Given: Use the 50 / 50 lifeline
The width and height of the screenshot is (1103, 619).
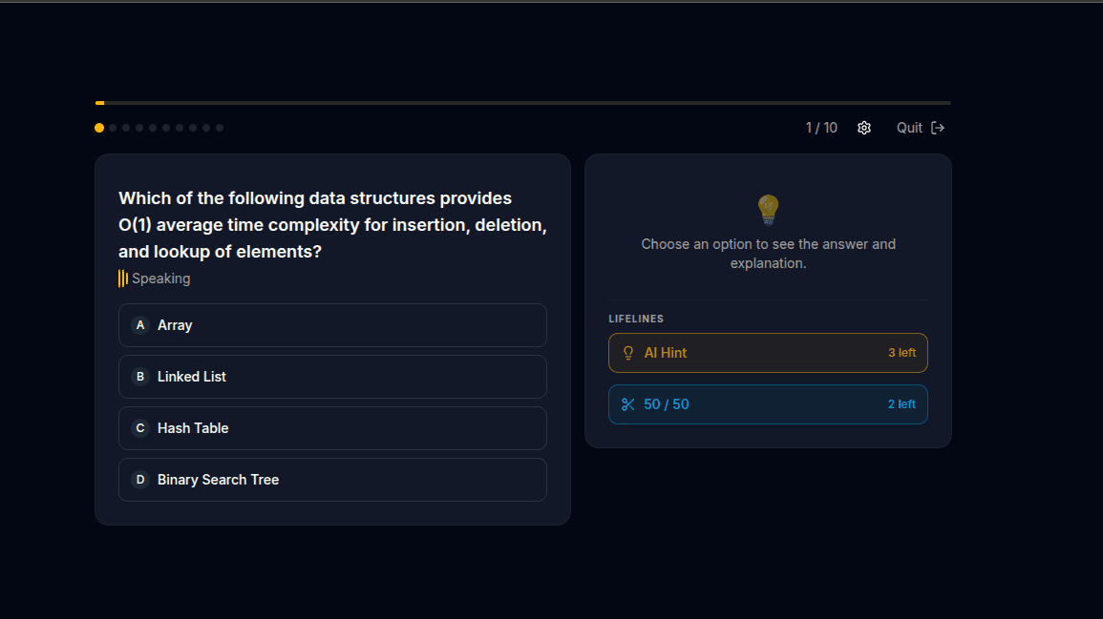Looking at the screenshot, I should coord(768,404).
